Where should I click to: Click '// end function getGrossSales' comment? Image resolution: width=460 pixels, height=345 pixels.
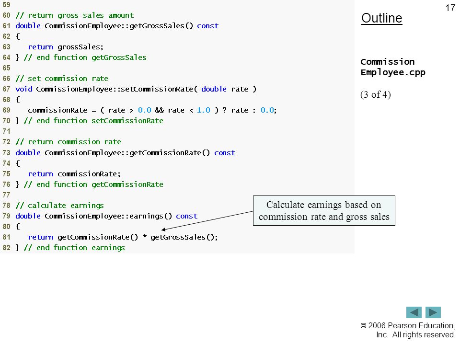85,57
